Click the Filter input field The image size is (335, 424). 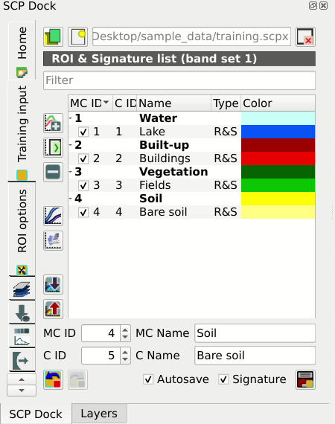tap(179, 80)
